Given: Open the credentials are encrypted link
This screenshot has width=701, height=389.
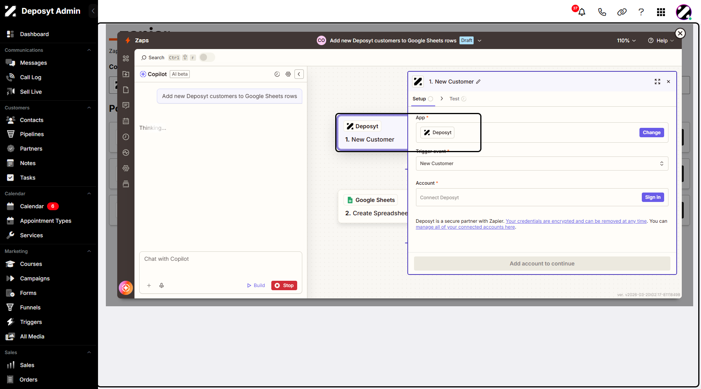Looking at the screenshot, I should [576, 221].
